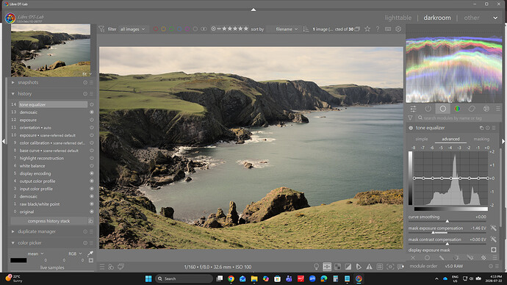Open the all images filter dropdown
507x285 pixels.
[x=132, y=29]
